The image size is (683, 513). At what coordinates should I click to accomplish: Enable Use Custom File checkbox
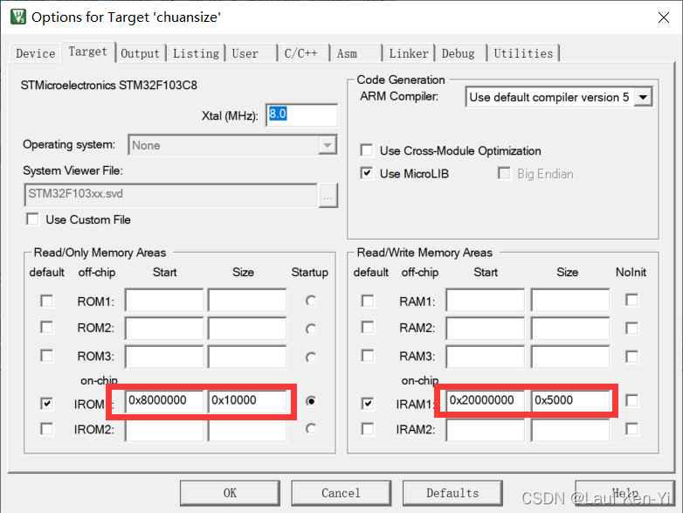click(x=32, y=219)
